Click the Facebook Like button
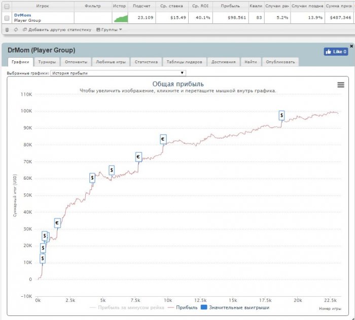Screen dimensions: 355x320 tap(336, 52)
